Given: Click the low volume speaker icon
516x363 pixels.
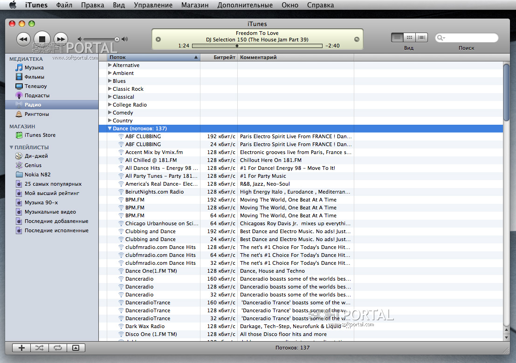Looking at the screenshot, I should (x=79, y=39).
